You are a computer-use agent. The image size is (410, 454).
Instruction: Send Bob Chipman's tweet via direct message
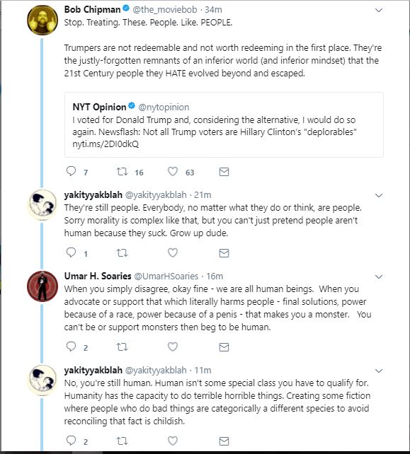224,172
